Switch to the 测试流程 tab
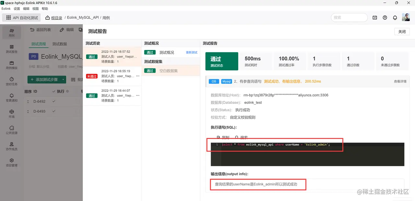This screenshot has width=415, height=201. pos(39,44)
